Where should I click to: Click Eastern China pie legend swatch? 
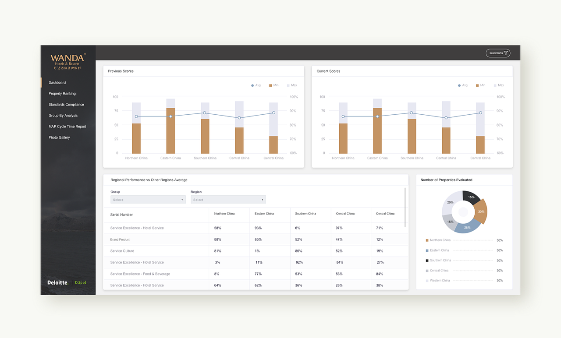[x=427, y=250]
